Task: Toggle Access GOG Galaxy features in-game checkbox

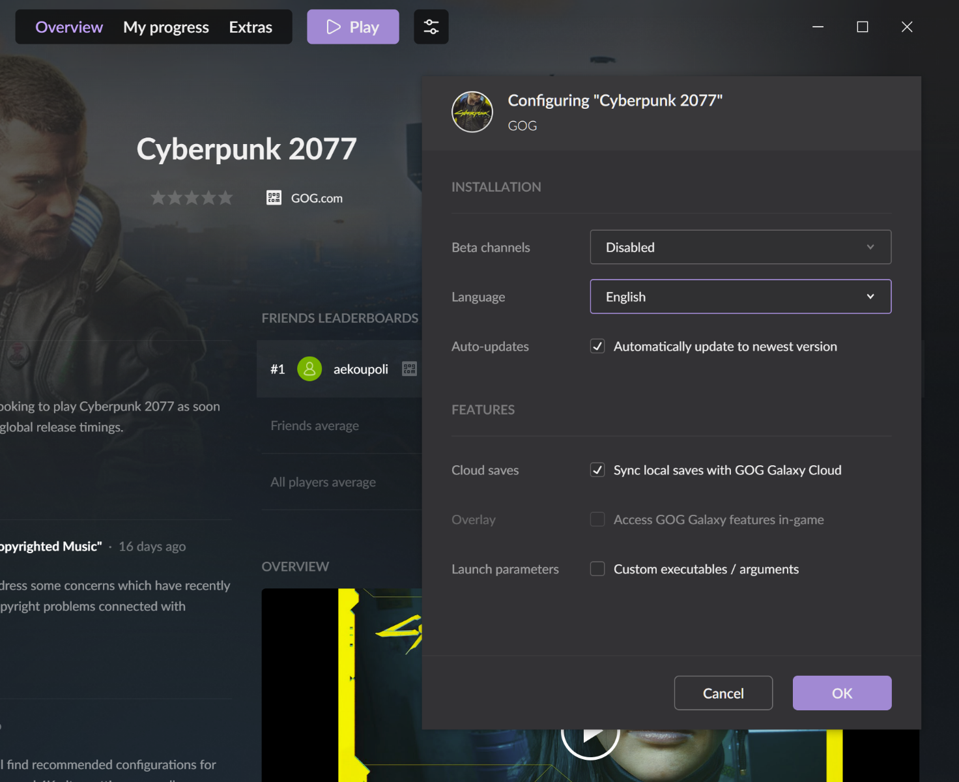Action: [597, 519]
